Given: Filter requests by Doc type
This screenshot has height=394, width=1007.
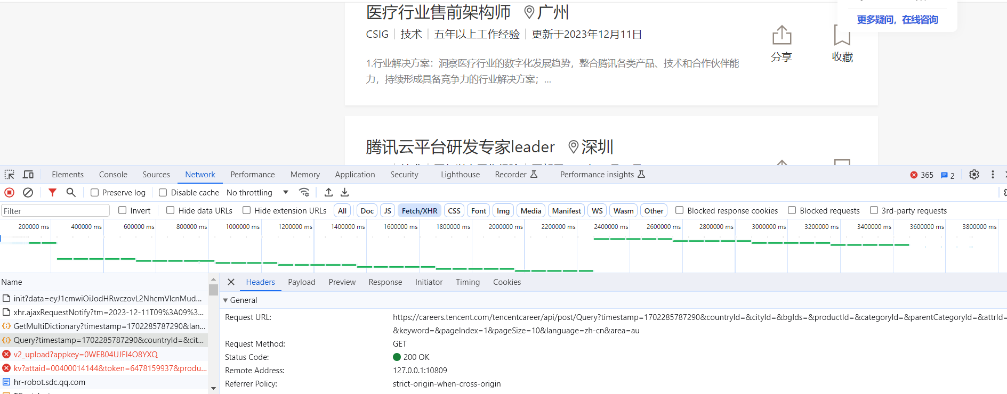Looking at the screenshot, I should tap(367, 211).
